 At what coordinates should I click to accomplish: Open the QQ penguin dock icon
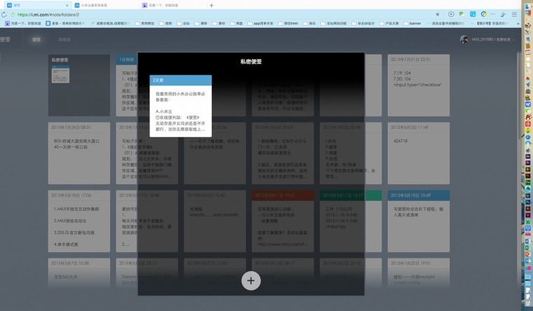point(528,117)
